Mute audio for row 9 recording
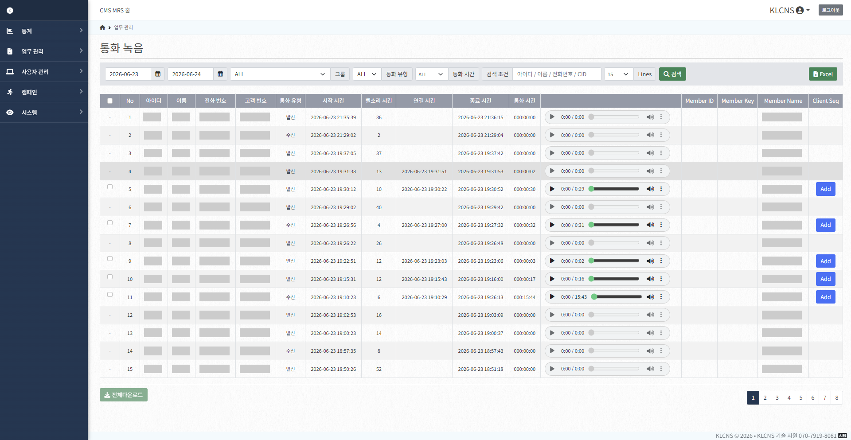Viewport: 851px width, 440px height. click(x=650, y=261)
